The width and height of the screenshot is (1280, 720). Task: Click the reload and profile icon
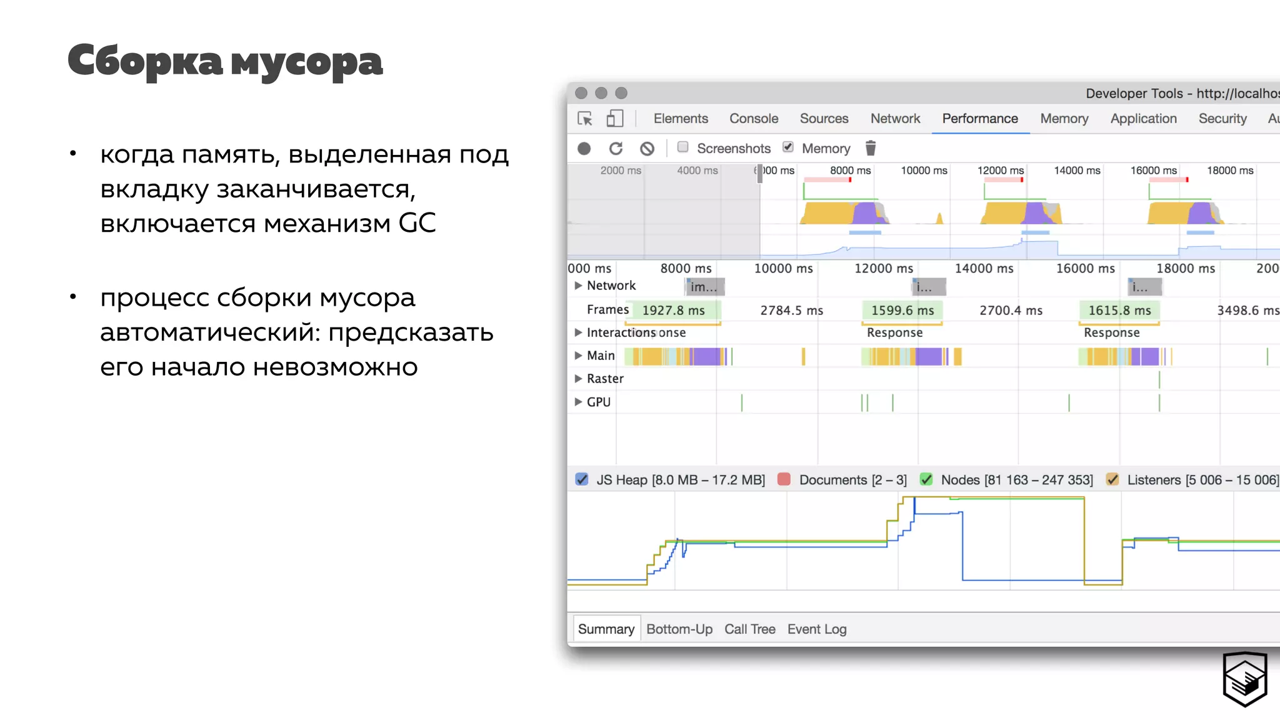[x=616, y=149]
